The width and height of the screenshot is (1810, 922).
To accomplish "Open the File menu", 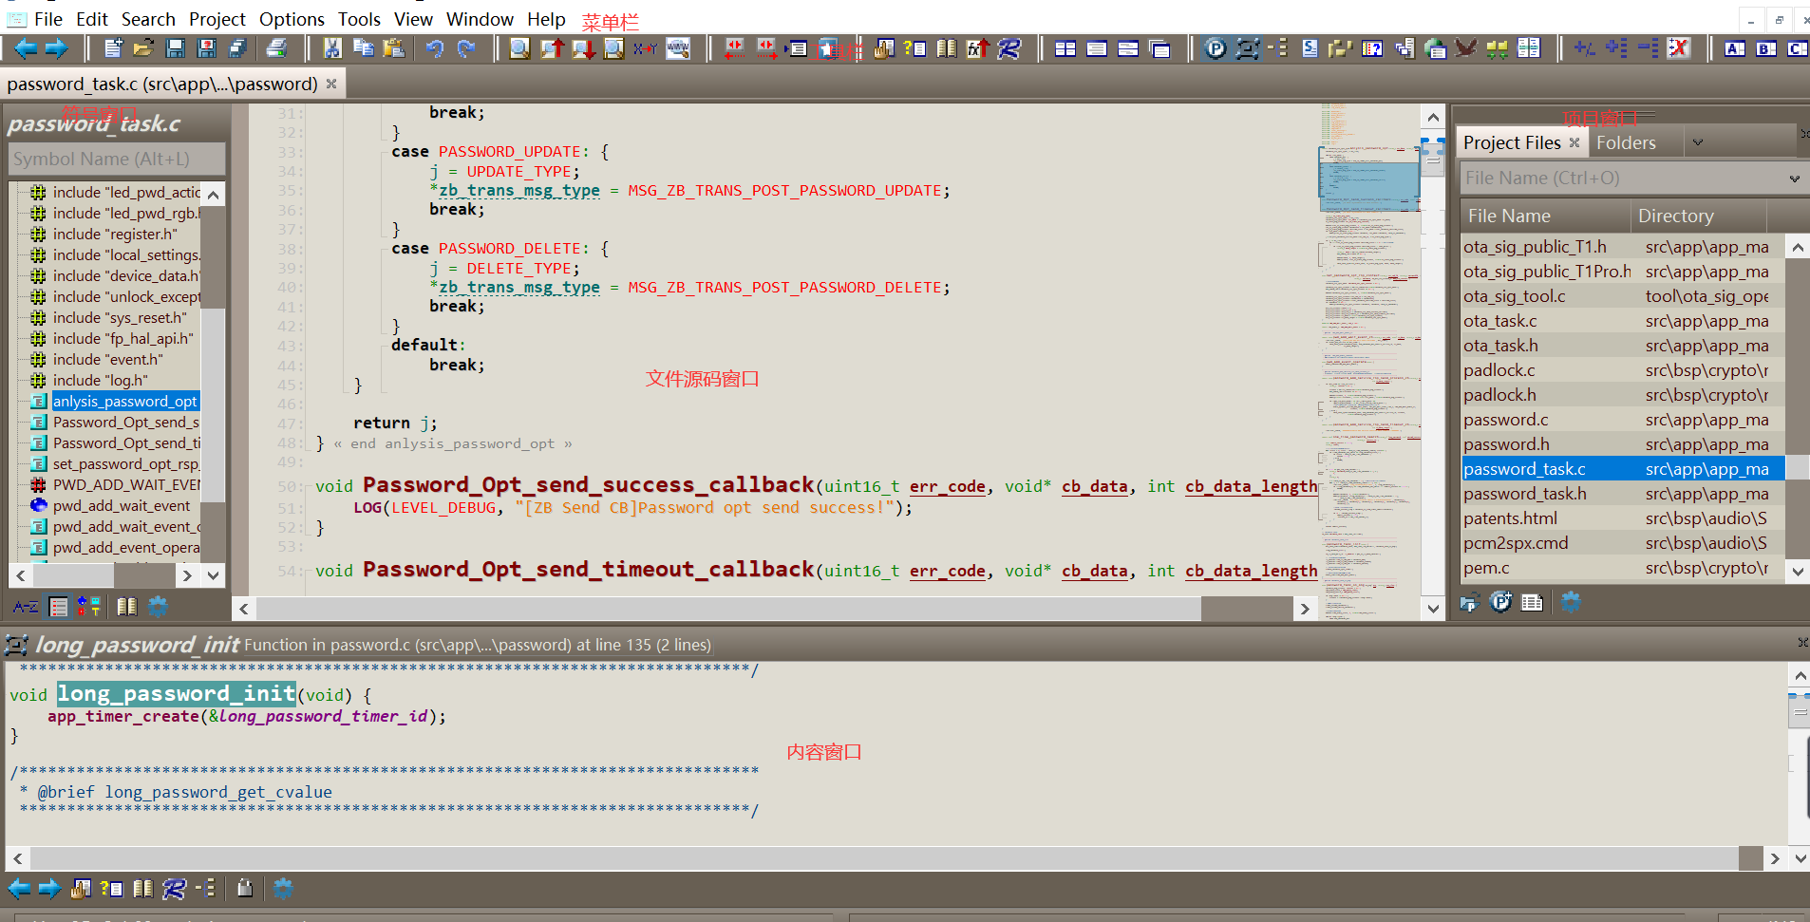I will coord(48,19).
